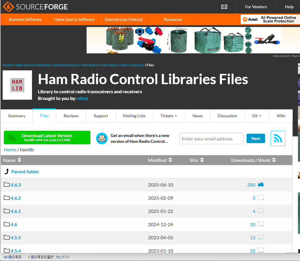300x261 pixels.
Task: Click the Parent folder arrow icon
Action: click(7, 172)
